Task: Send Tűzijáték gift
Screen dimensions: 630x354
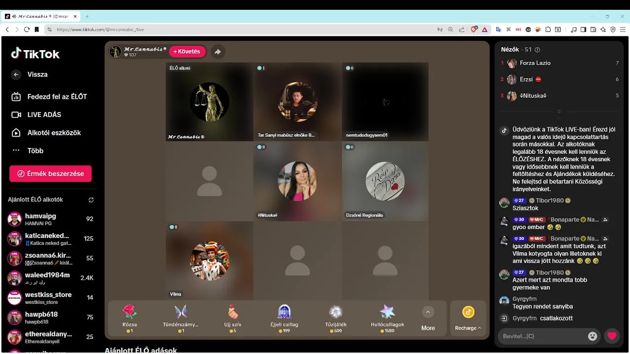Action: click(x=336, y=318)
